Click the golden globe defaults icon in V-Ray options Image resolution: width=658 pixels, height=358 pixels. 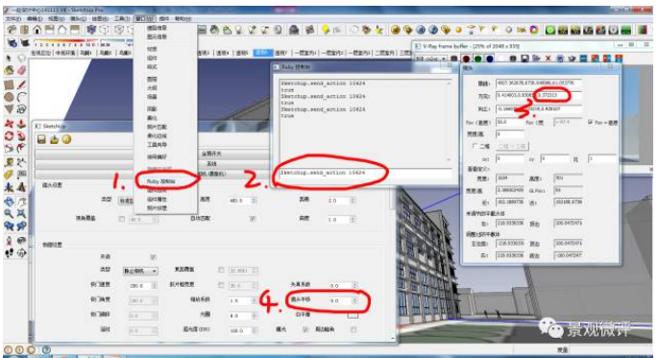click(x=66, y=139)
